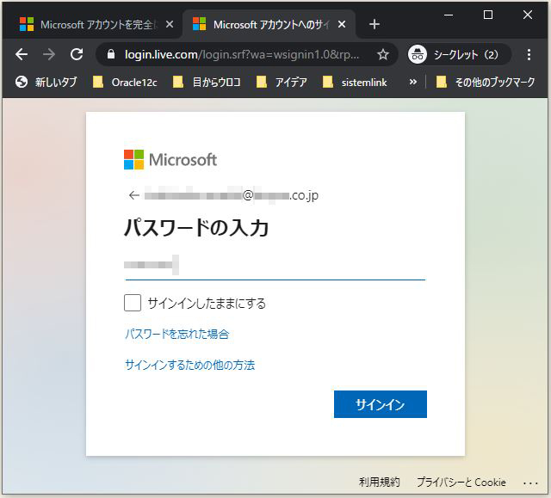Minimize the Chrome window
This screenshot has width=551, height=498.
(449, 15)
